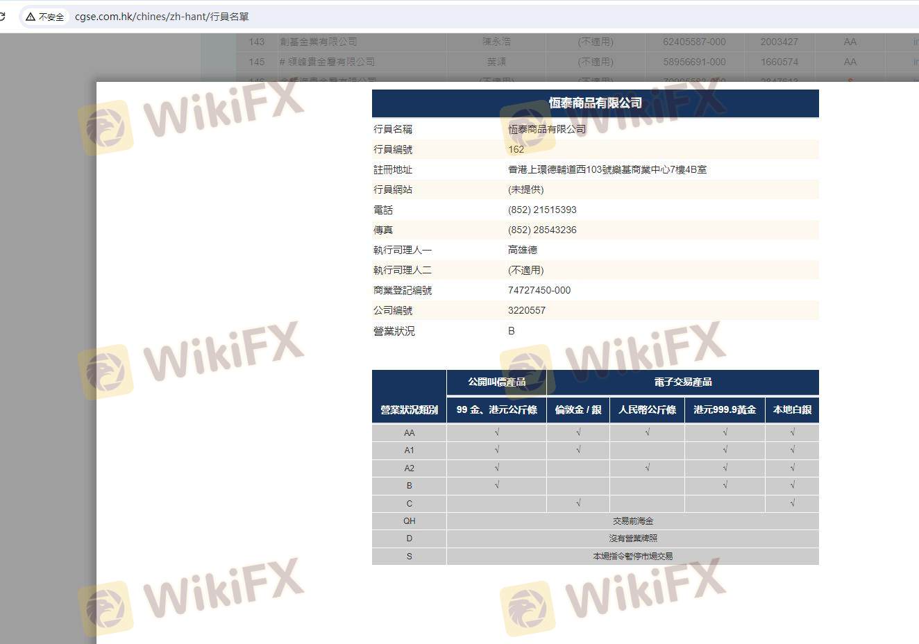Select the B category row label in table

click(410, 486)
